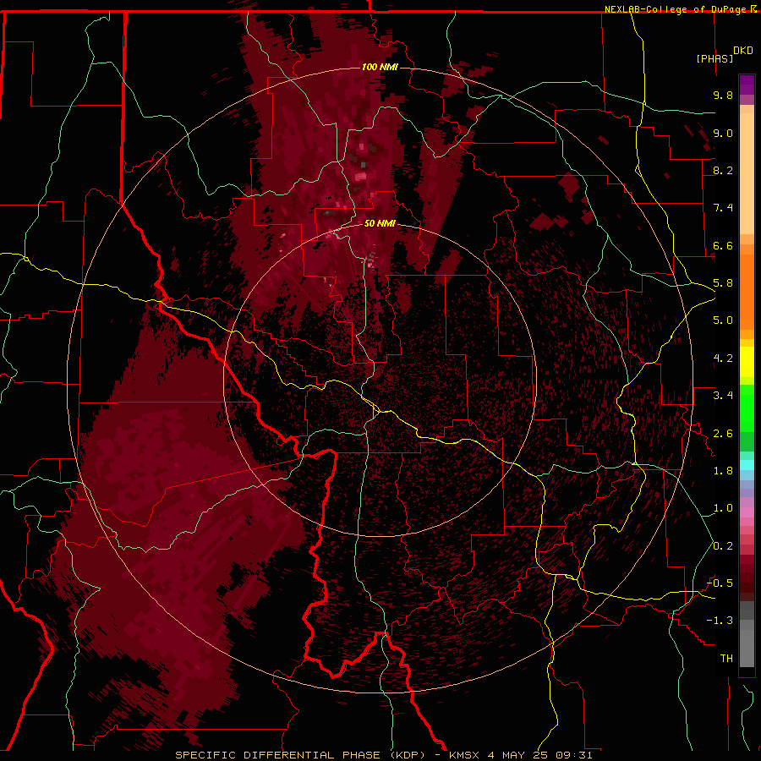Click the 50 NMI range ring label
The height and width of the screenshot is (761, 761).
(x=380, y=223)
